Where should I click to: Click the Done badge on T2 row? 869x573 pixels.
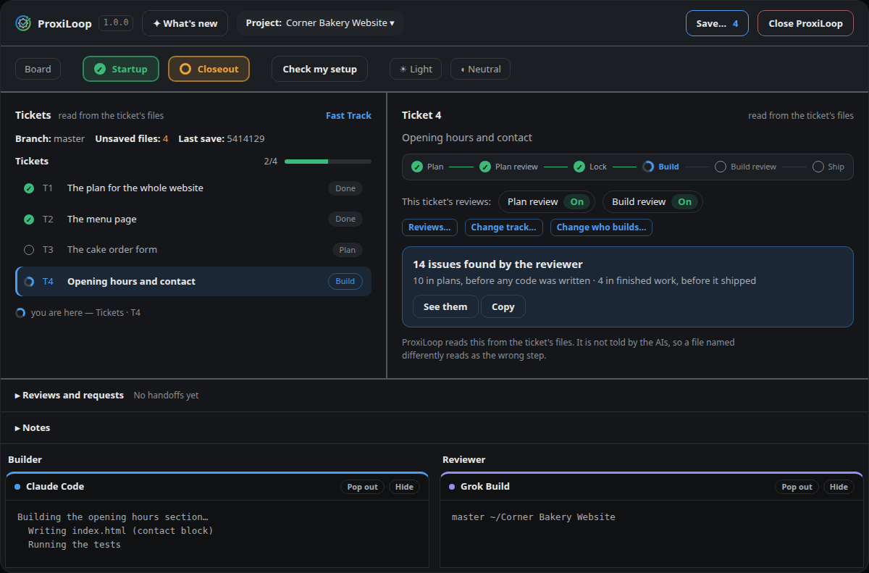point(345,219)
